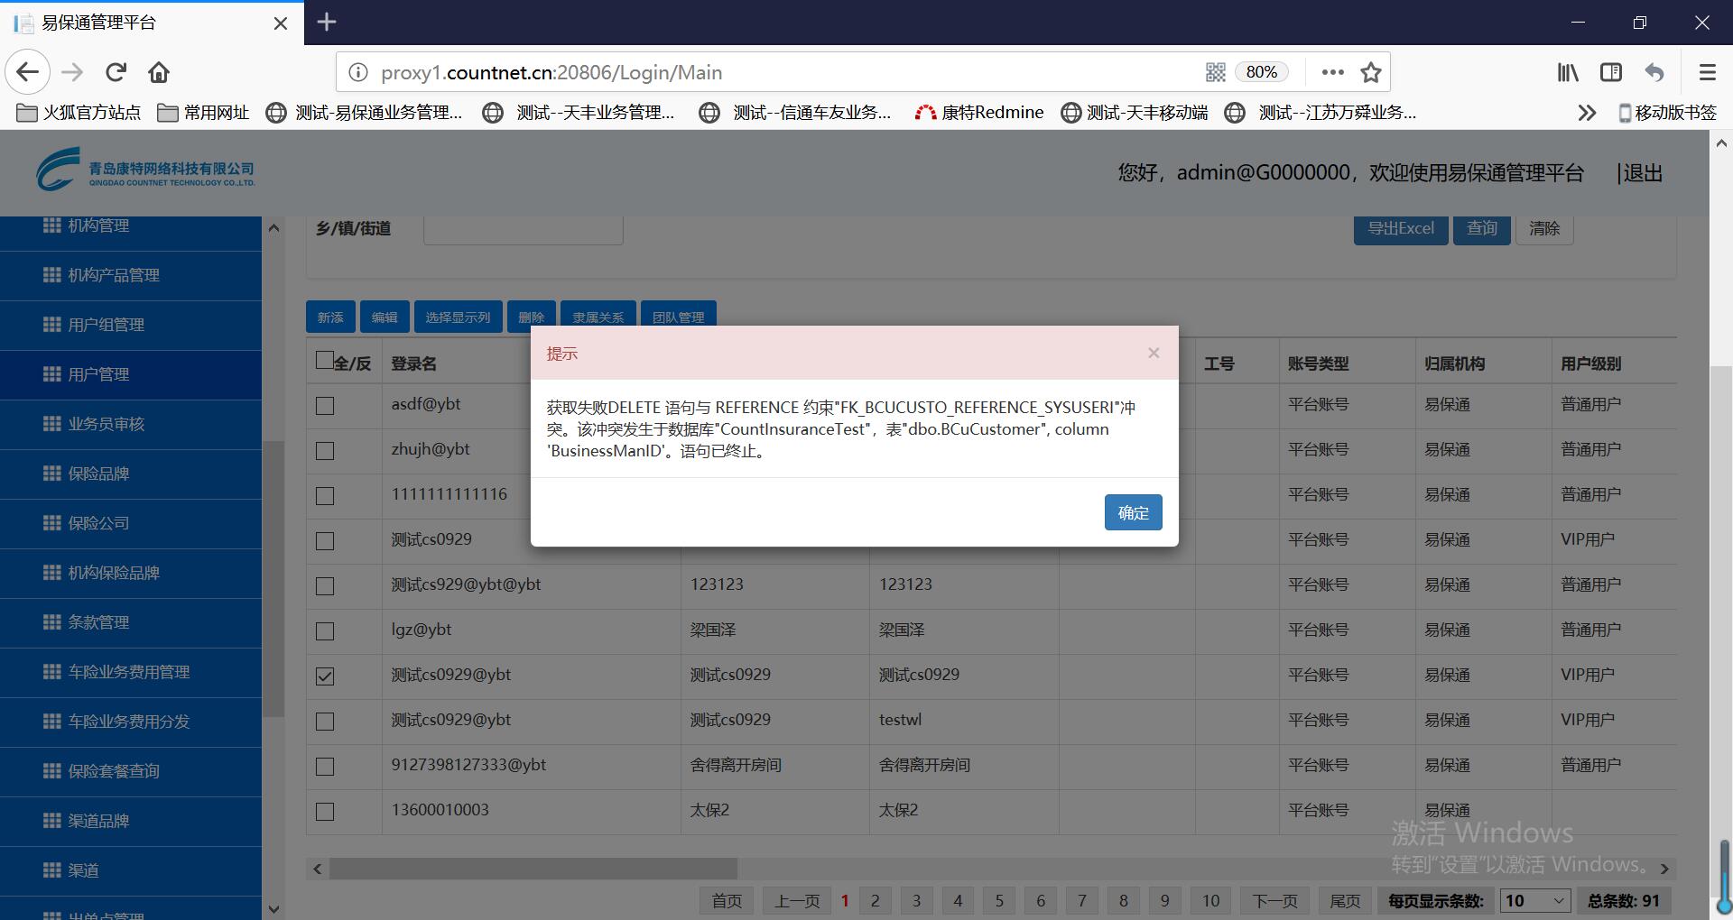Reload the page with the refresh icon
Viewport: 1733px width, 920px height.
tap(116, 72)
